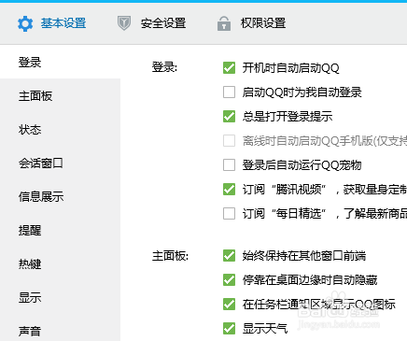Uncheck 总是打开登录提示 checkbox
This screenshot has width=407, height=341.
(x=229, y=117)
